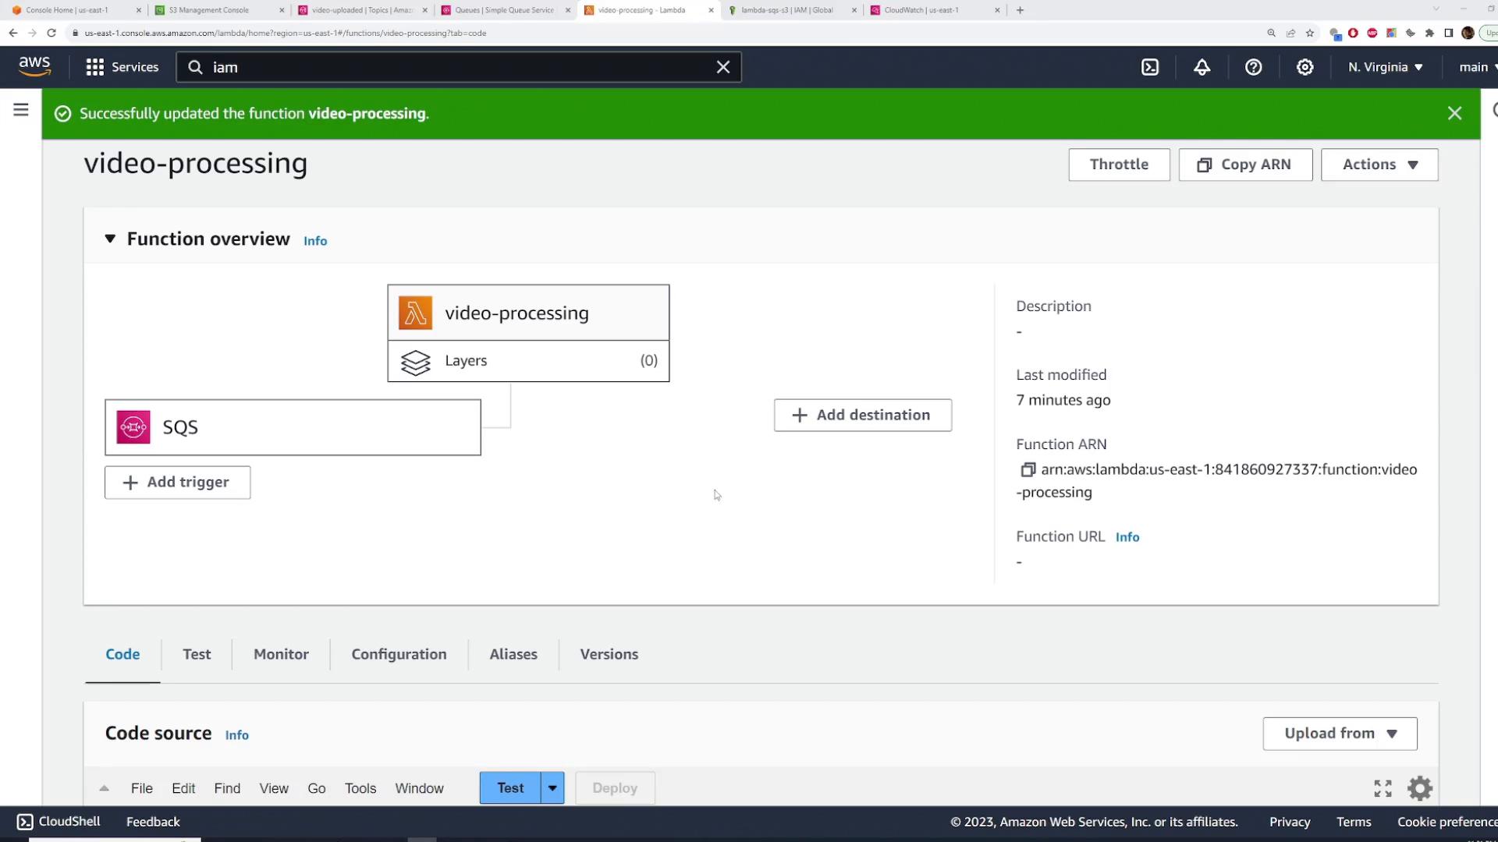The width and height of the screenshot is (1498, 842).
Task: Open the Services grid menu
Action: point(122,67)
